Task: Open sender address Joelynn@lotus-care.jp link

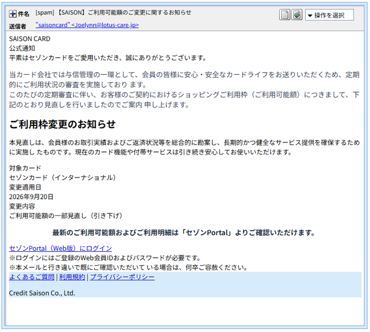Action: click(87, 25)
